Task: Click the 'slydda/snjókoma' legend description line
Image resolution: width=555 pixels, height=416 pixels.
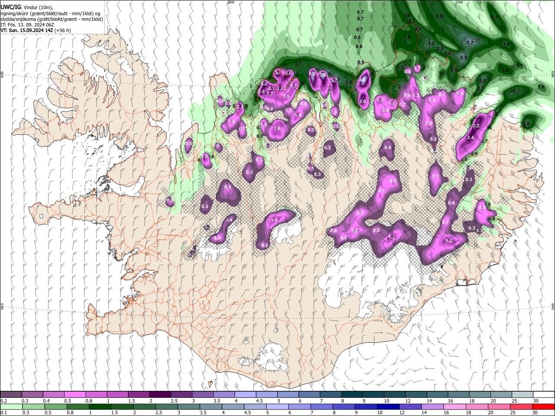Action: click(x=52, y=19)
